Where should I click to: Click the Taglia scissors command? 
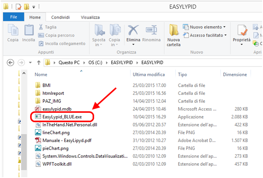click(x=48, y=27)
